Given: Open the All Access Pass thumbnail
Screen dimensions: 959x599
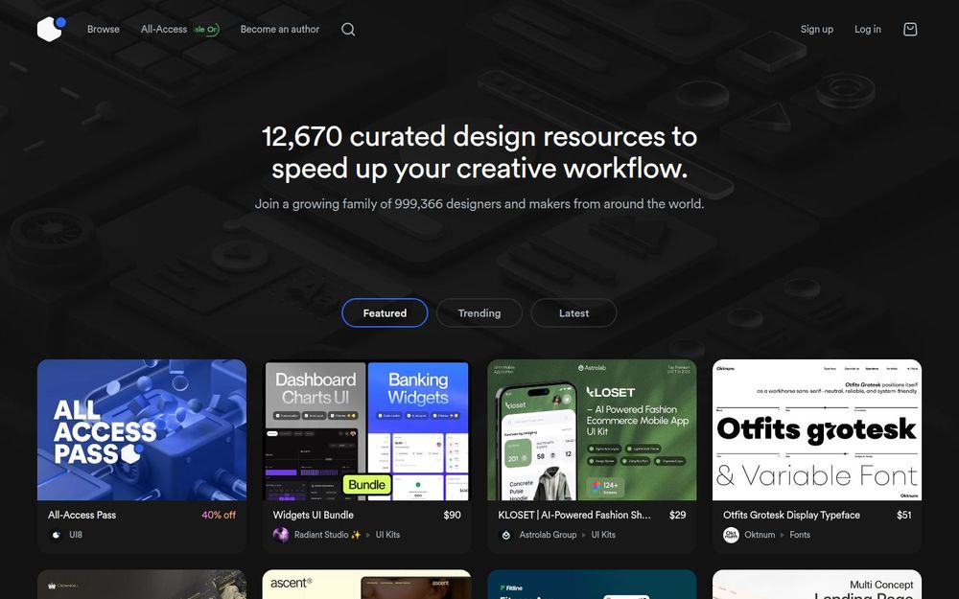Looking at the screenshot, I should click(x=142, y=430).
